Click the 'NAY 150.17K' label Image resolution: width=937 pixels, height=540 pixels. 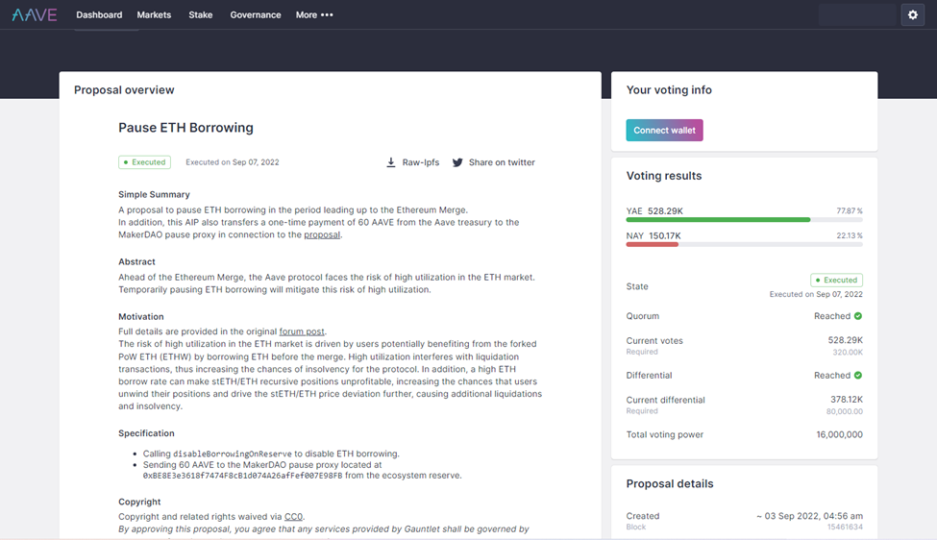[x=653, y=236]
